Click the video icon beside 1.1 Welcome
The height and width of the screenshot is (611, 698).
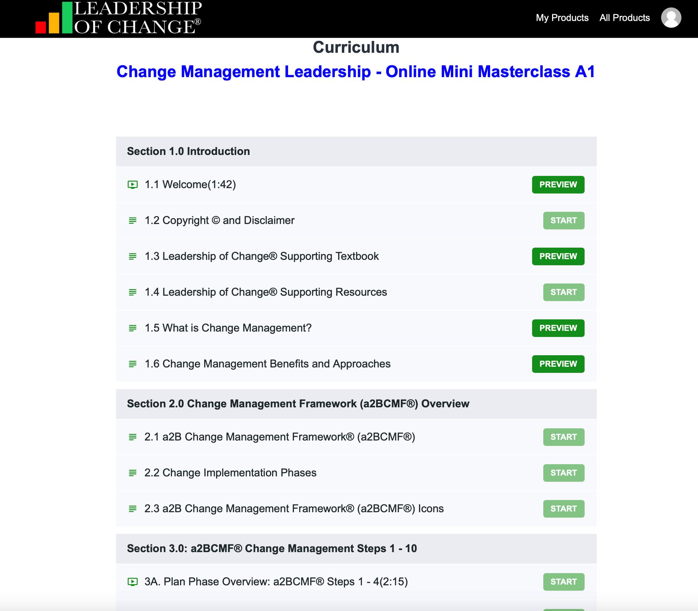[x=133, y=185]
